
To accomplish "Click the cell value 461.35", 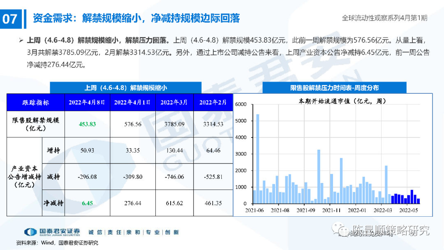I will 213,203.
